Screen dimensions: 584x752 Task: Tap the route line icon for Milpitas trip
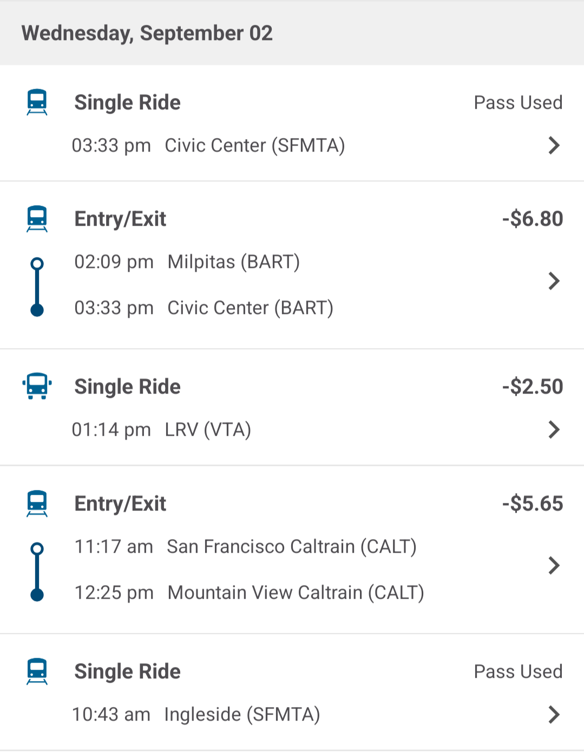37,287
